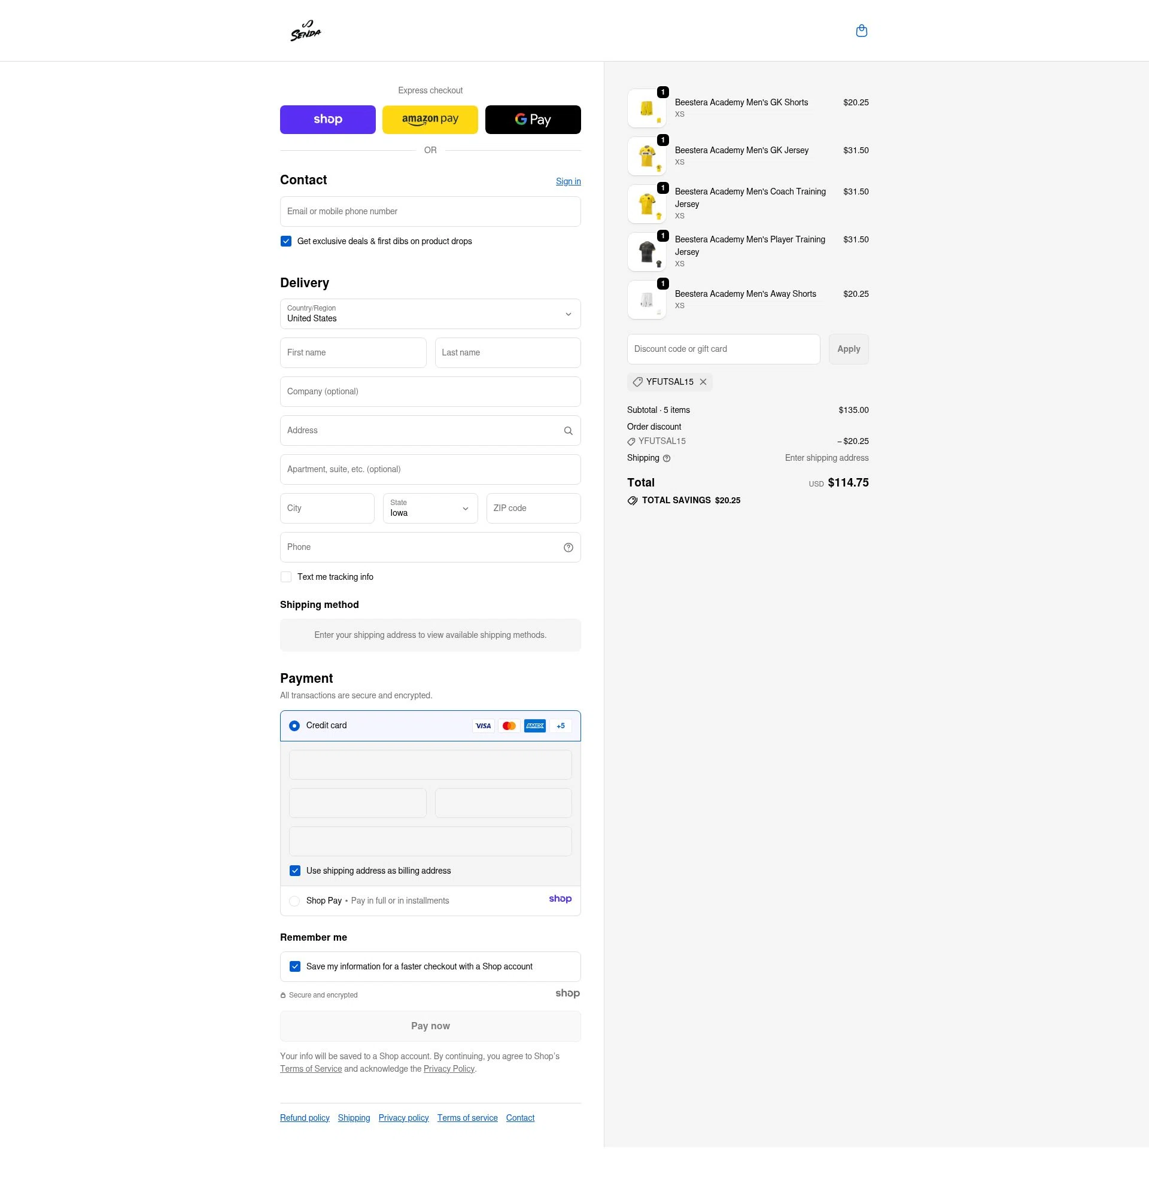This screenshot has height=1195, width=1149.
Task: Select Amazon Pay express checkout
Action: [430, 119]
